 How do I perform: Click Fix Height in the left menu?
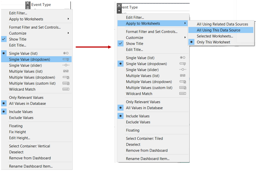coord(17,132)
